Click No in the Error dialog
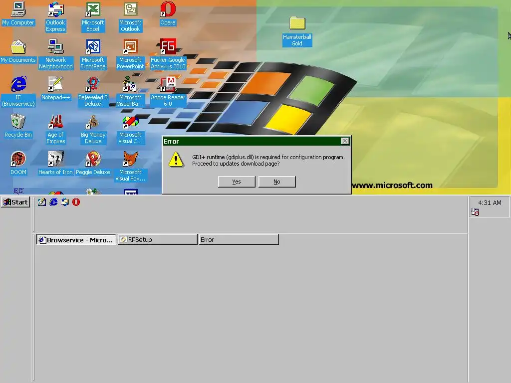The height and width of the screenshot is (383, 511). click(x=277, y=182)
